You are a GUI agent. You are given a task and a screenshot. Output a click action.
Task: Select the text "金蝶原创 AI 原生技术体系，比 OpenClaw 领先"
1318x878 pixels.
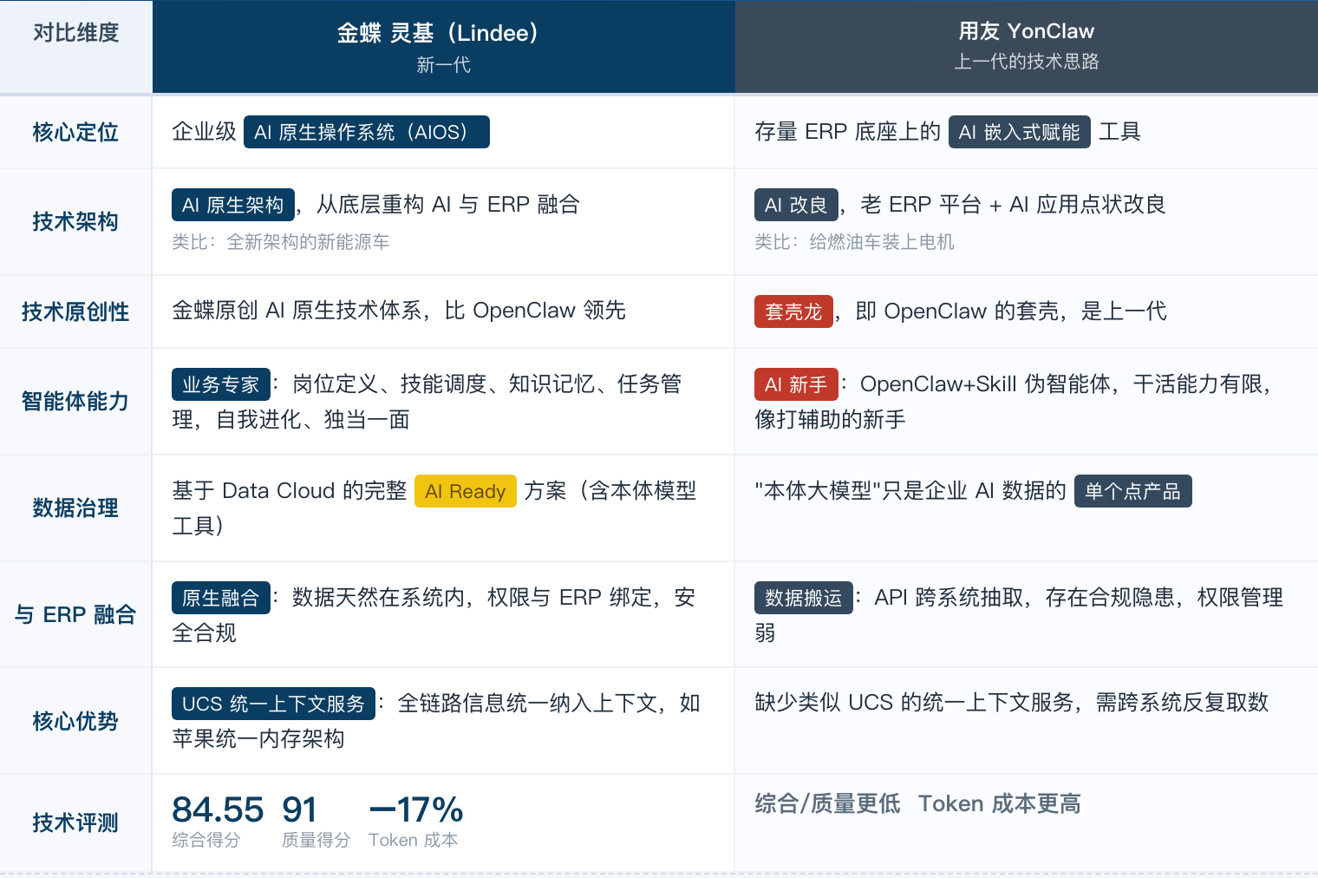pos(399,311)
